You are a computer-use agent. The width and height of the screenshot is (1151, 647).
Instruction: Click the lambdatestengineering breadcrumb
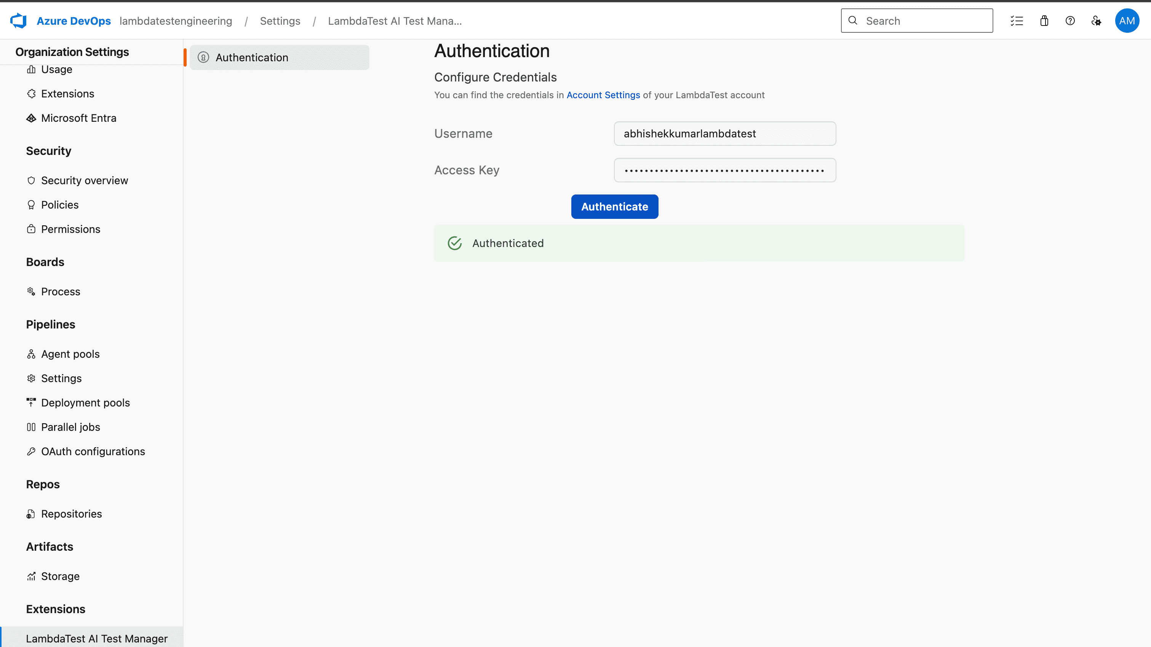[x=176, y=21]
